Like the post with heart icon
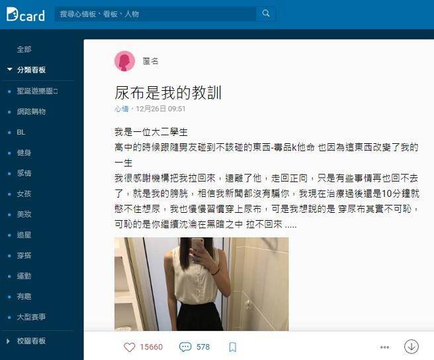Screen dimensions: 434x360 tap(129, 347)
